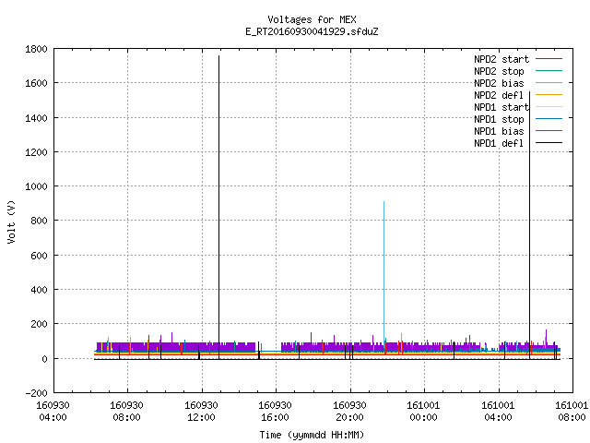Click the '161001 00:00' time tick label

point(424,411)
